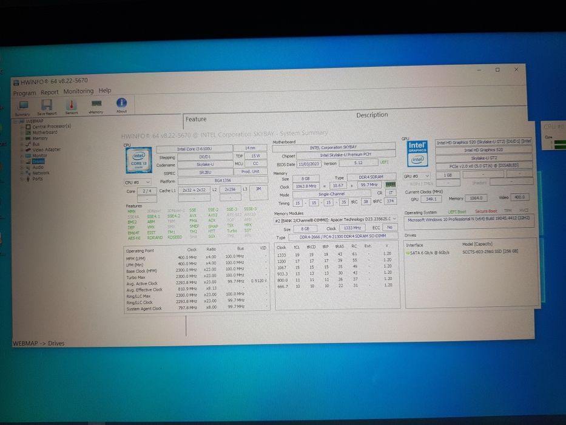Viewport: 566px width, 425px height.
Task: Click the Feature column header
Action: click(196, 119)
